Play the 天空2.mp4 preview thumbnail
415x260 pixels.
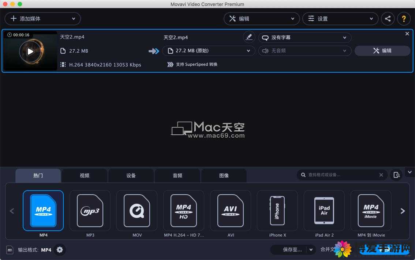30,51
